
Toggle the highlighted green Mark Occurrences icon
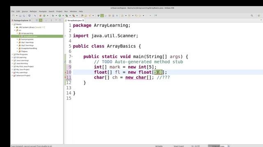102,16
